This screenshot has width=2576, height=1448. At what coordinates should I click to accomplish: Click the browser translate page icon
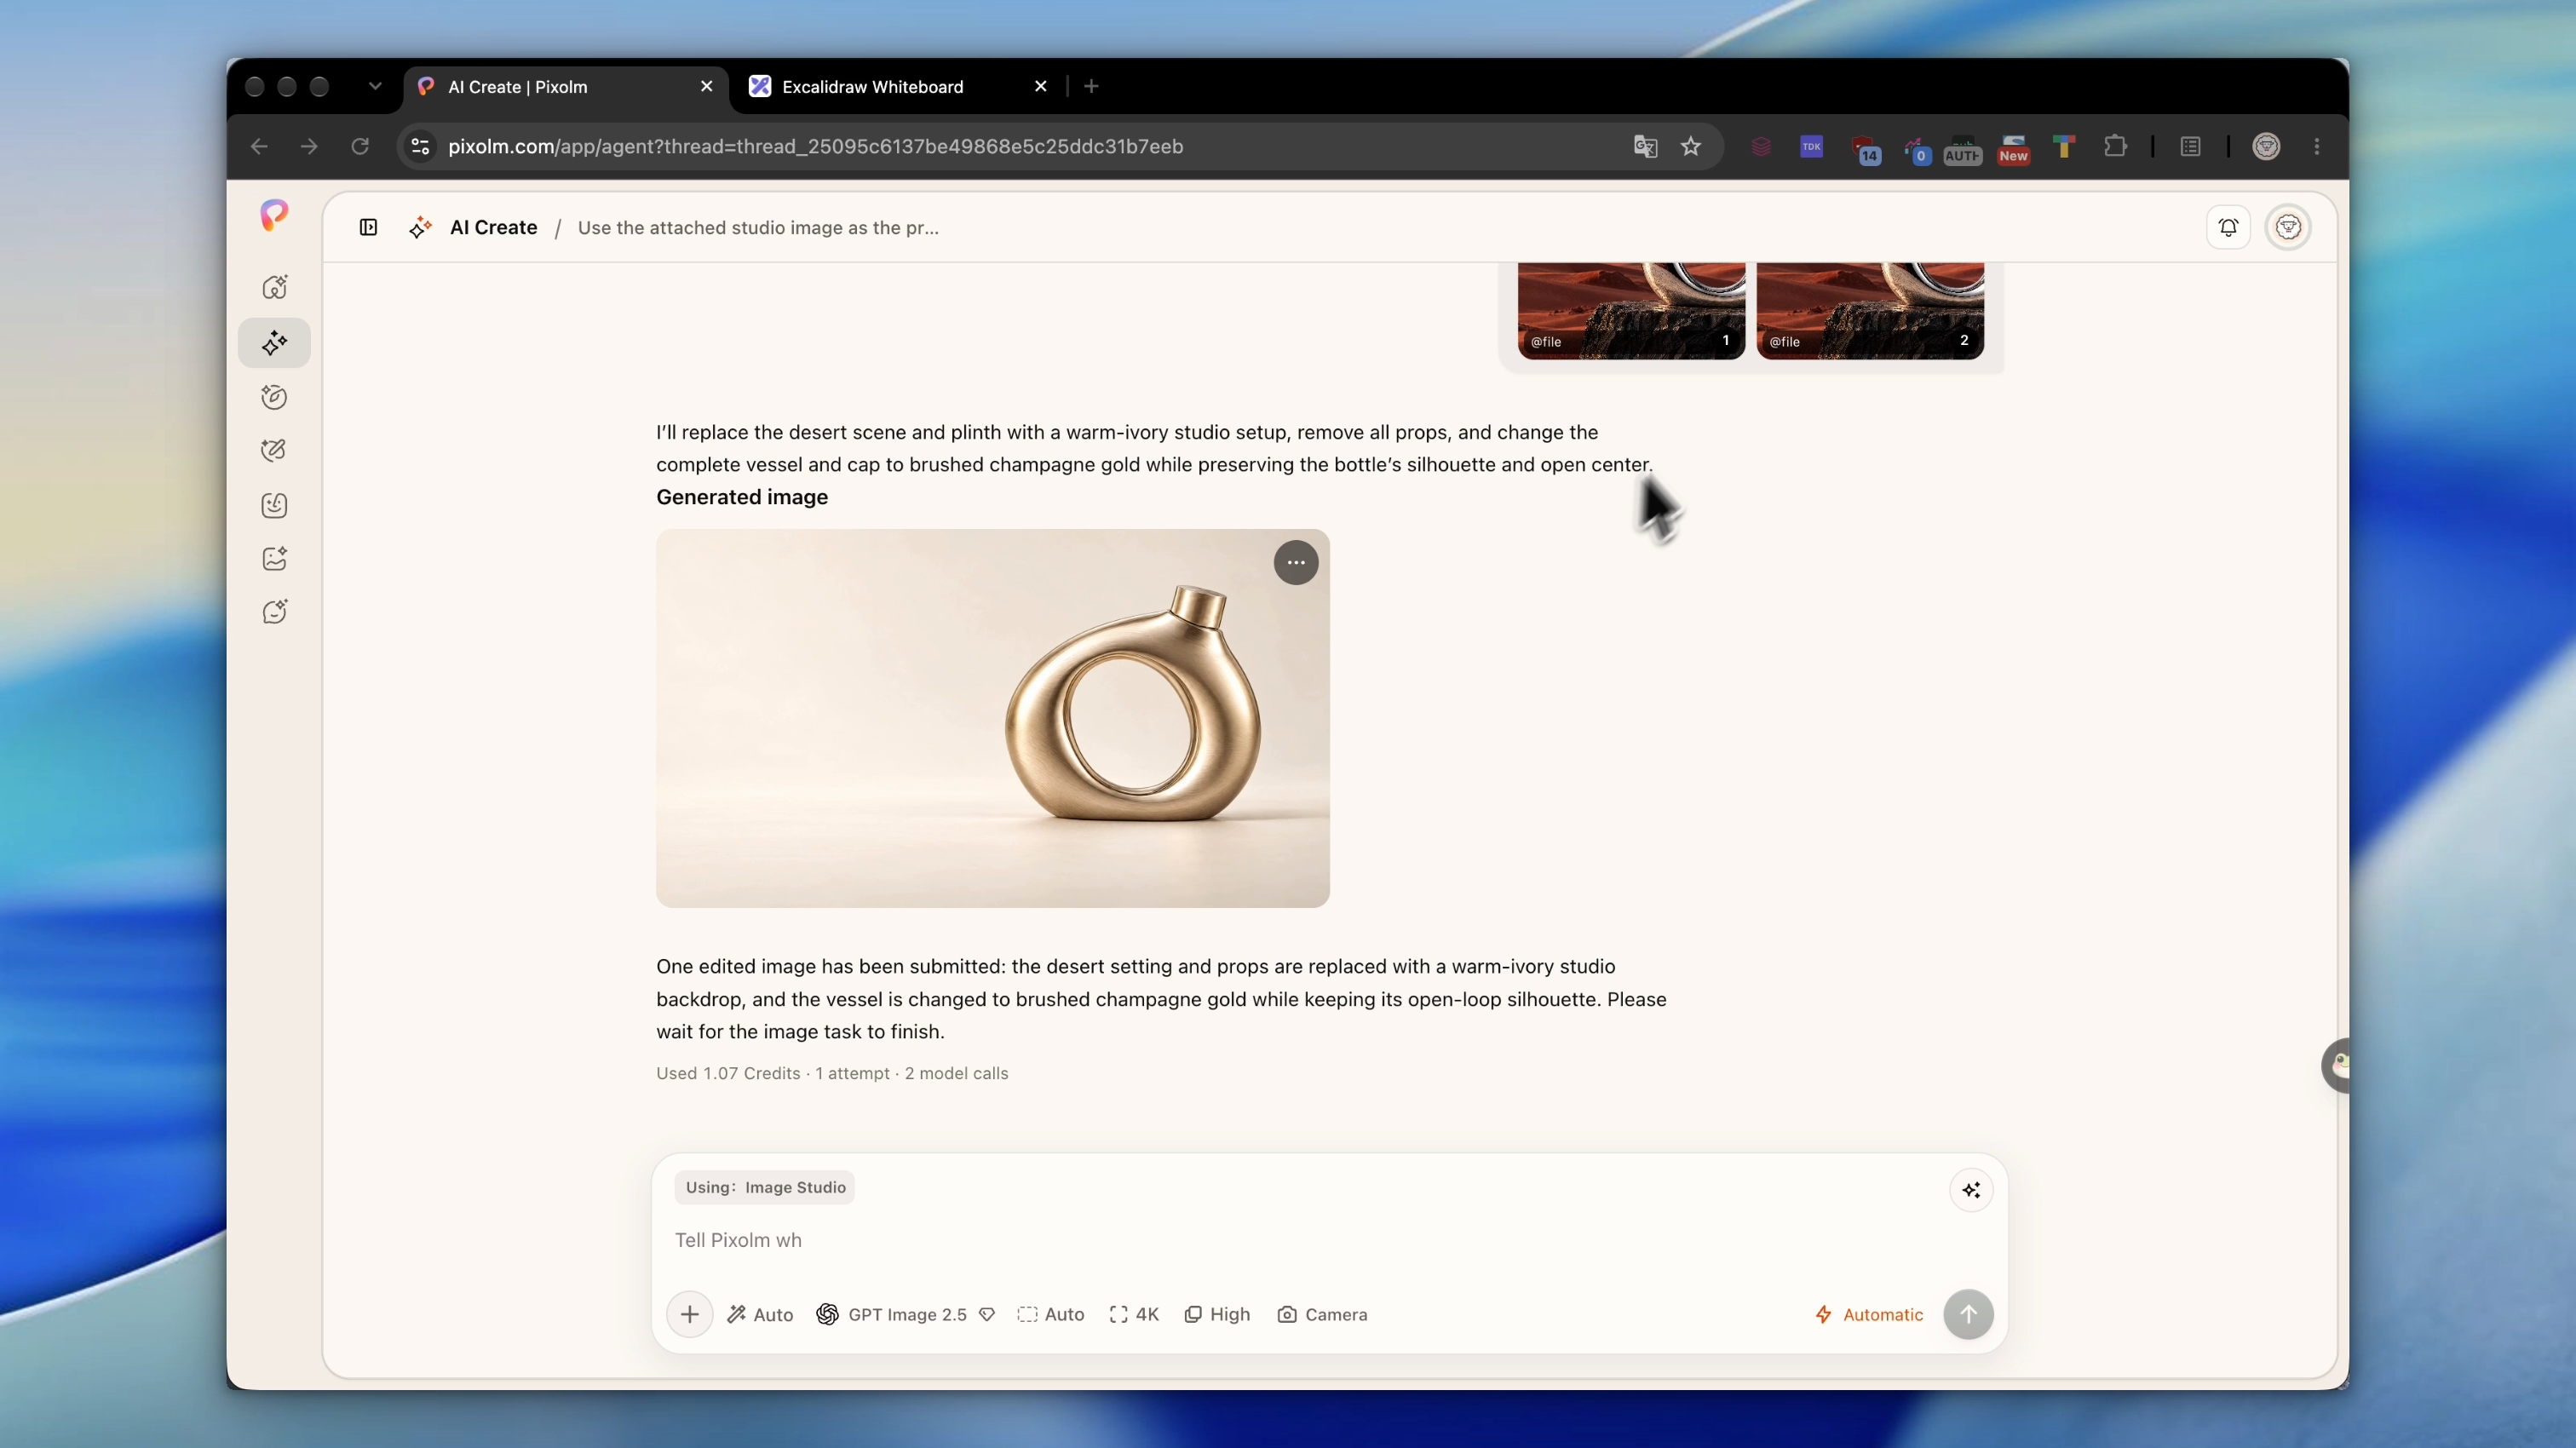tap(1645, 147)
